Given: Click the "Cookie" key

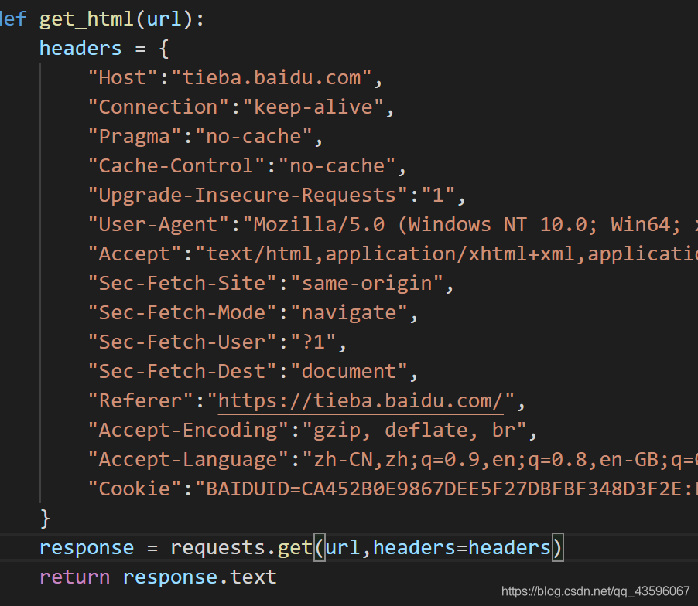Looking at the screenshot, I should 135,489.
